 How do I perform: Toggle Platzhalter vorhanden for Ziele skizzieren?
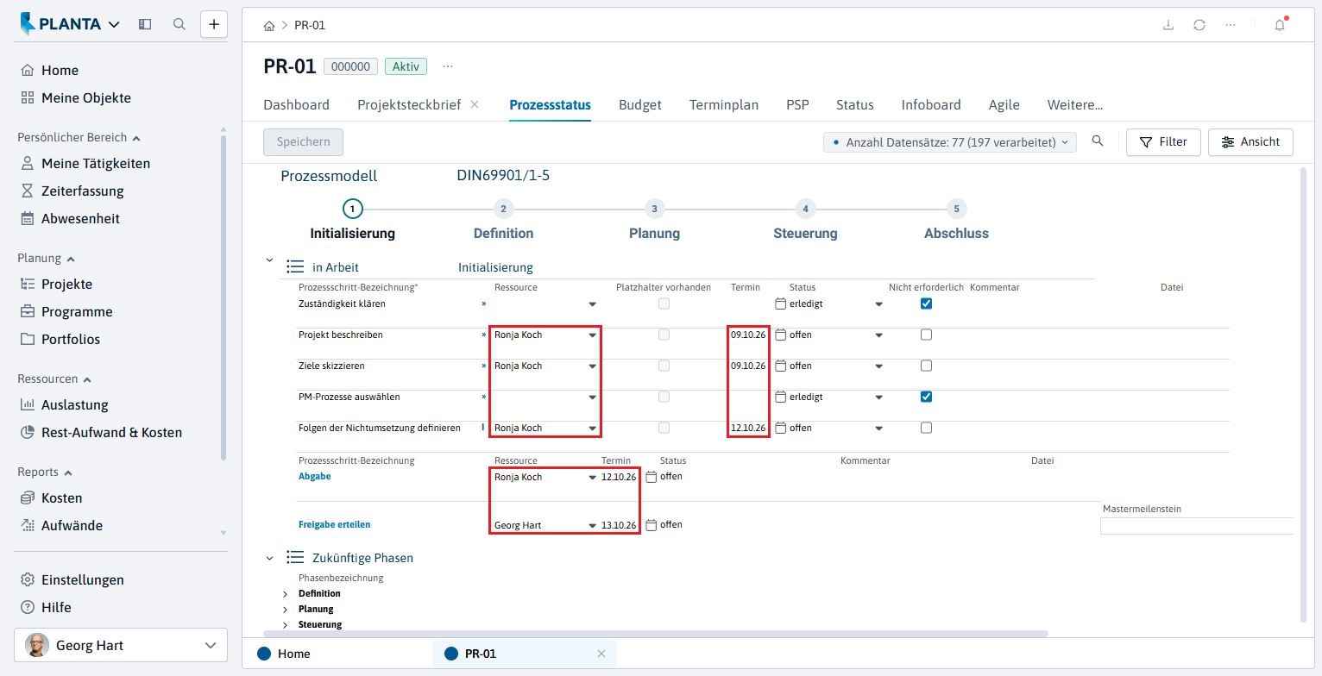point(664,366)
